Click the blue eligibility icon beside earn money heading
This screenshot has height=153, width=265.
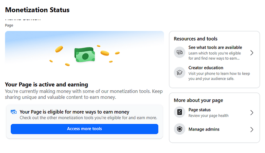coord(14,112)
